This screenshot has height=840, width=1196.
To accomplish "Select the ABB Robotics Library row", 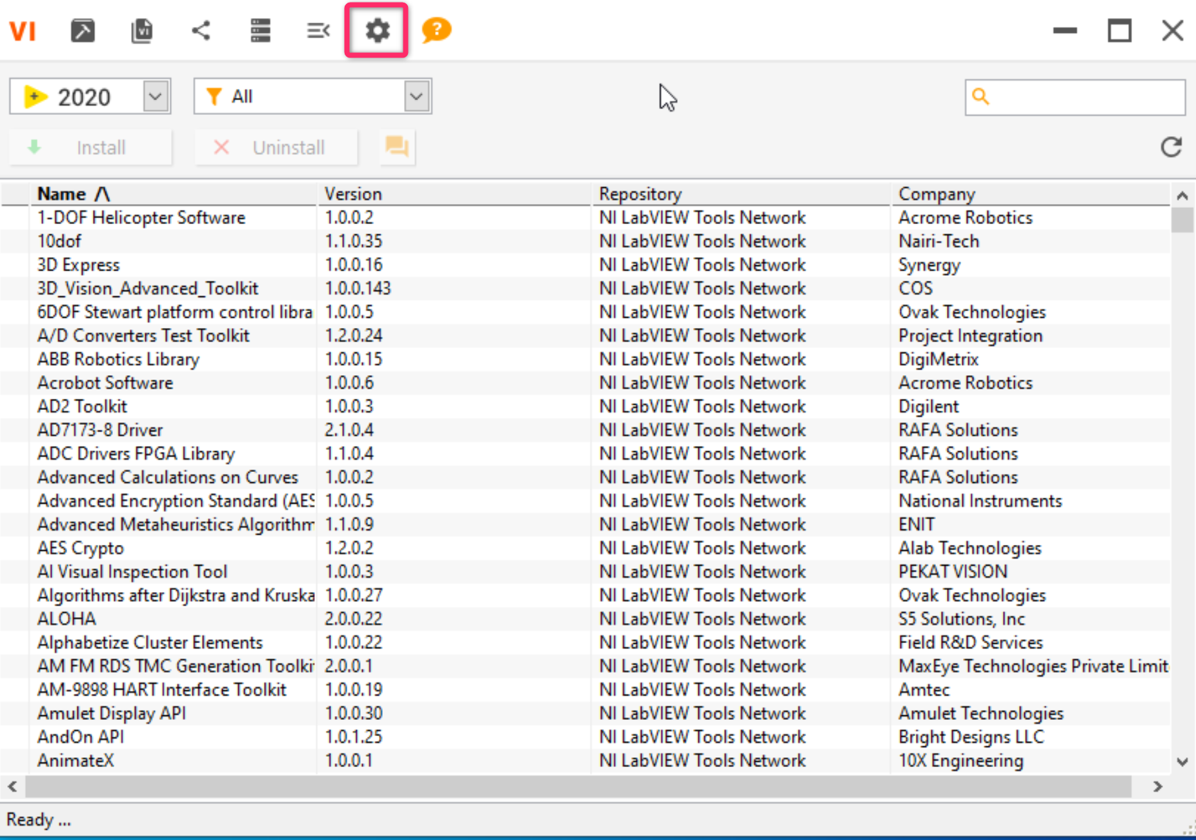I will (x=585, y=359).
